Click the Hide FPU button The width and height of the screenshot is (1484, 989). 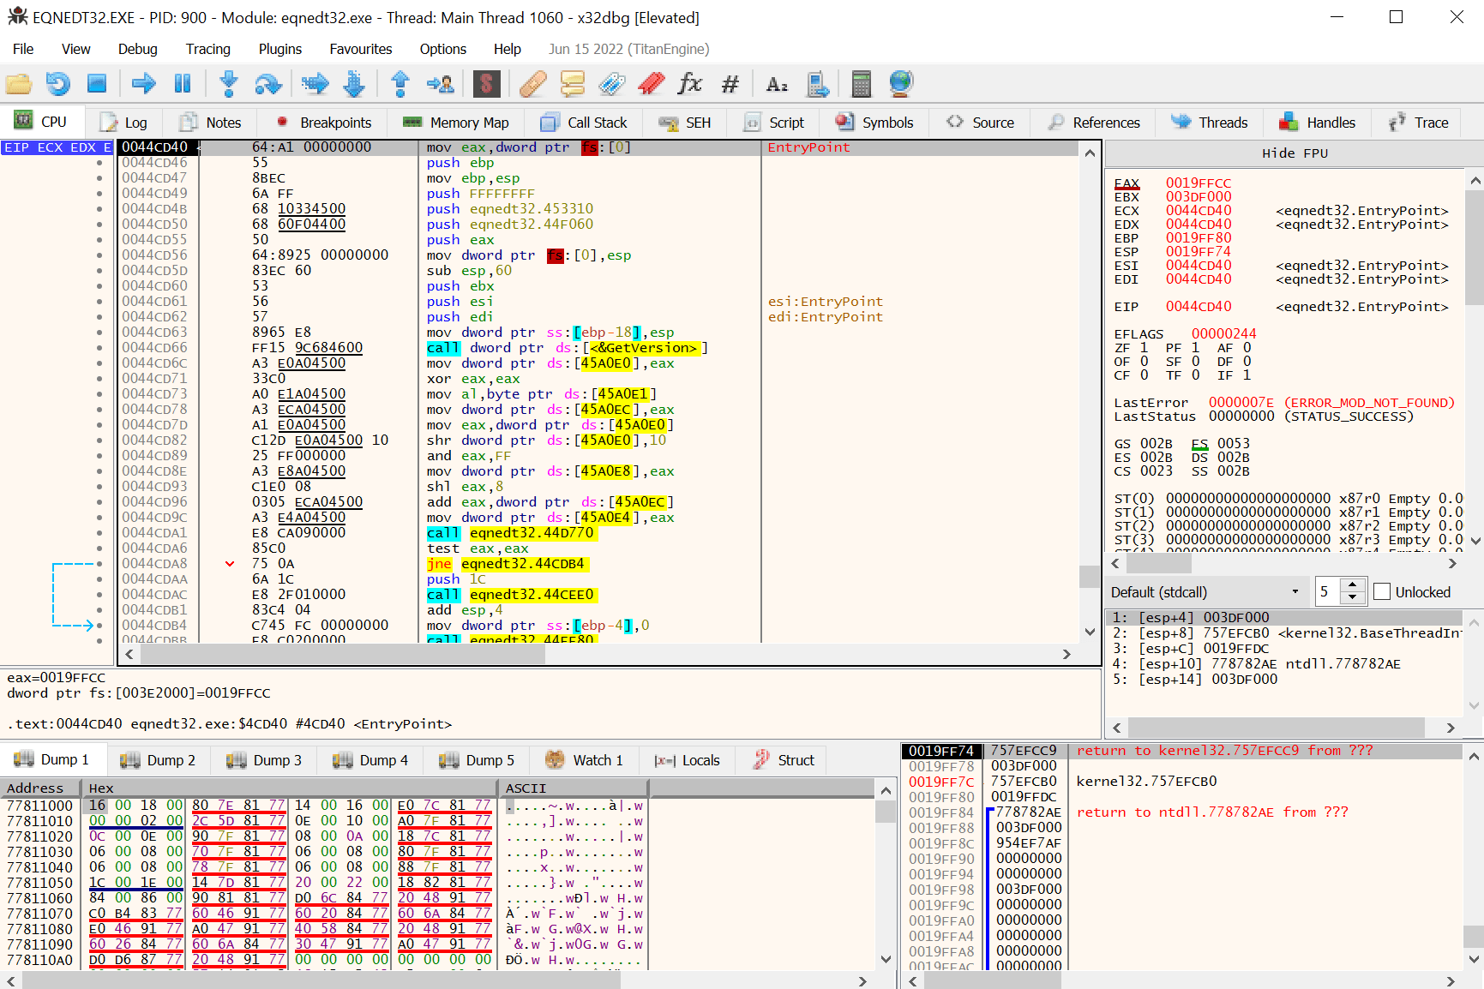click(x=1294, y=153)
